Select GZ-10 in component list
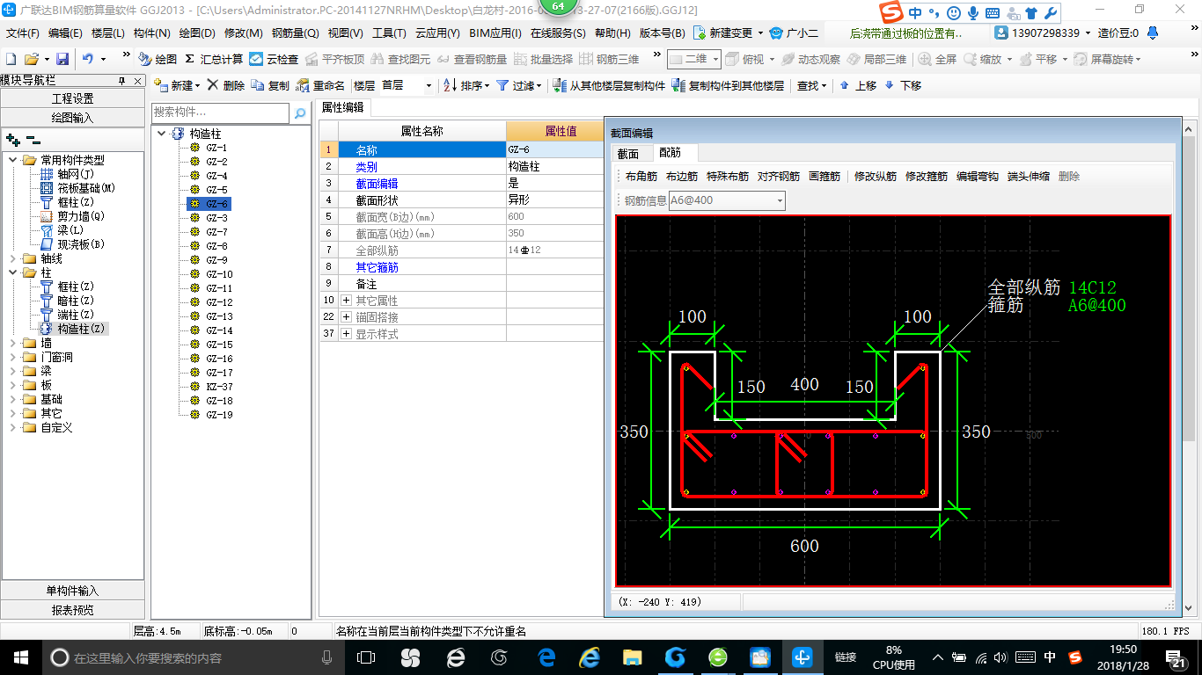Viewport: 1202px width, 675px height. point(219,274)
